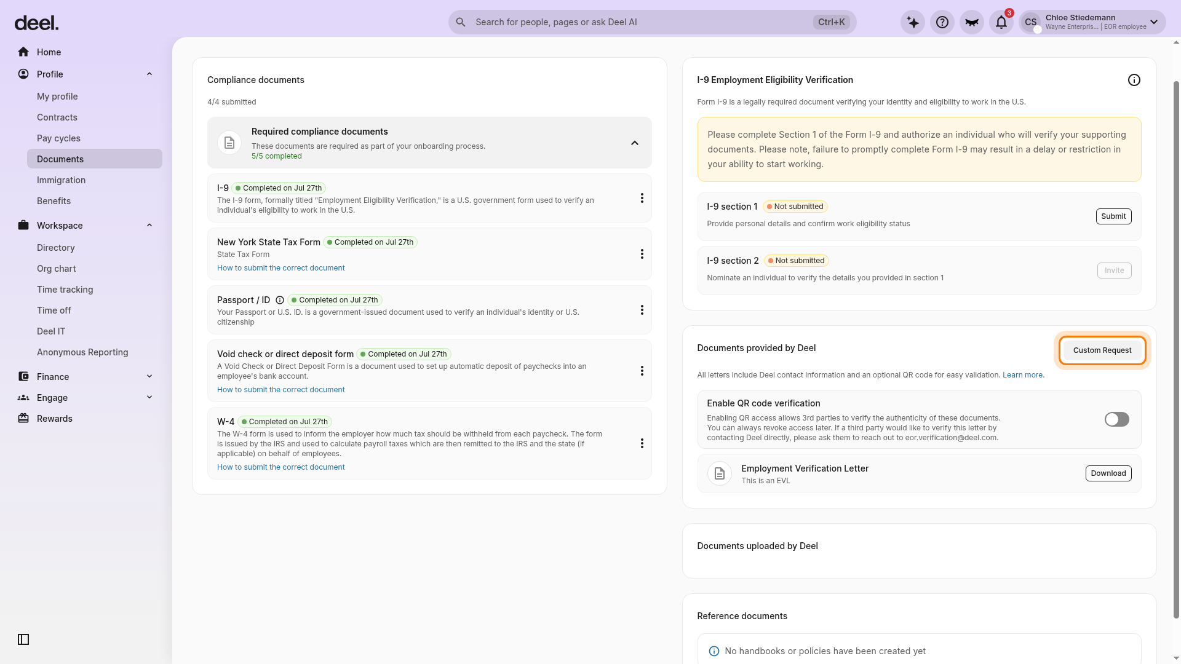Click the Deel logo

click(x=36, y=23)
